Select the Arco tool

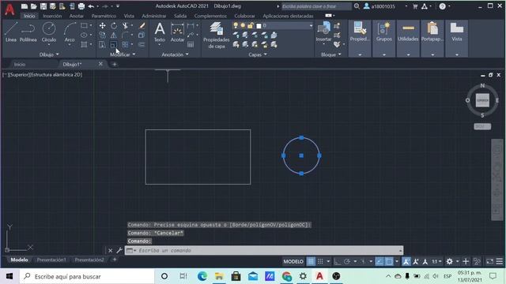coord(70,32)
